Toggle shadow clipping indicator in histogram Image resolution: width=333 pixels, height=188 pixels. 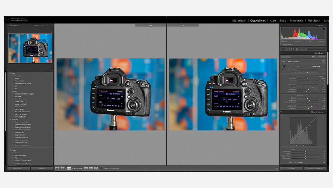coord(282,29)
